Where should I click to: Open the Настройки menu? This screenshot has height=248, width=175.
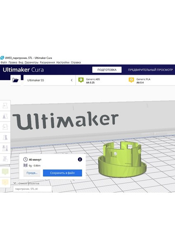pyautogui.click(x=63, y=62)
